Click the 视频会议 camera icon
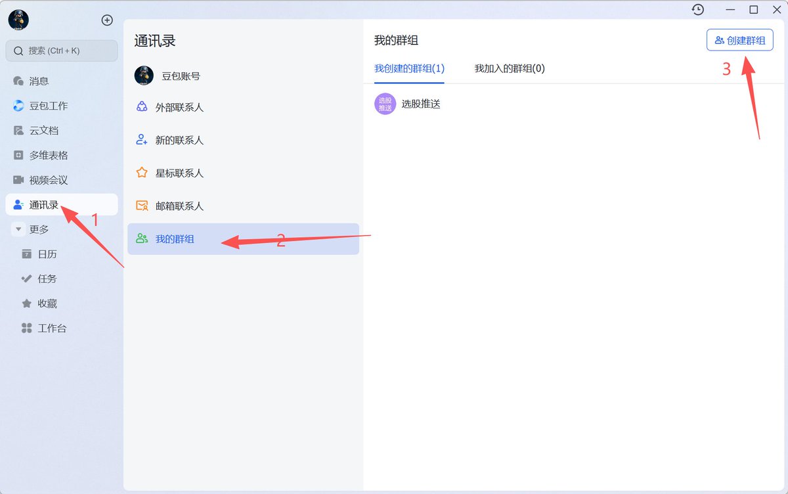Screen dimensions: 788x494 [18, 180]
